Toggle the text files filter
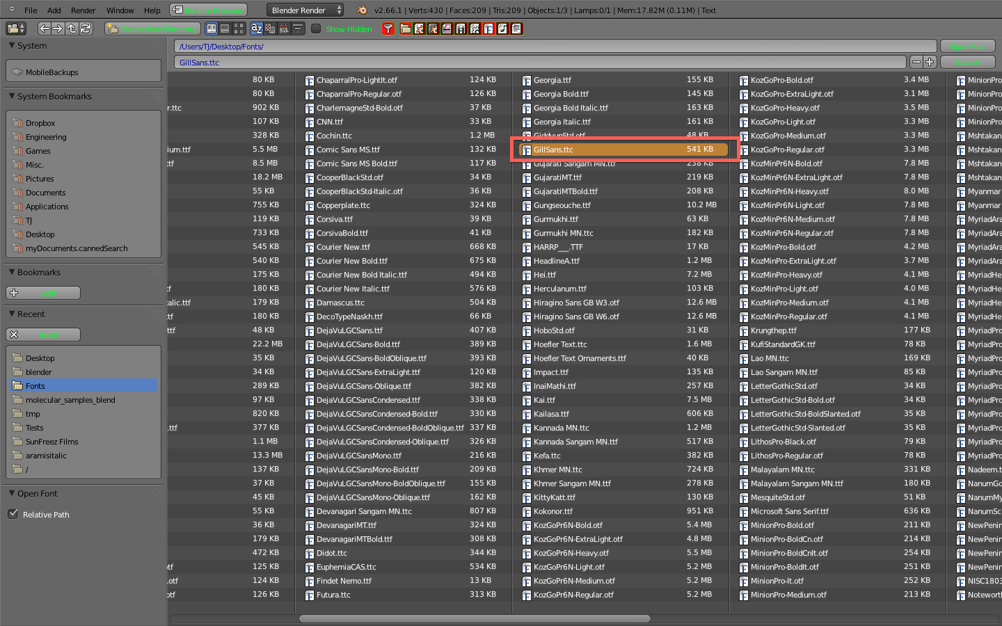1002x626 pixels. point(516,29)
